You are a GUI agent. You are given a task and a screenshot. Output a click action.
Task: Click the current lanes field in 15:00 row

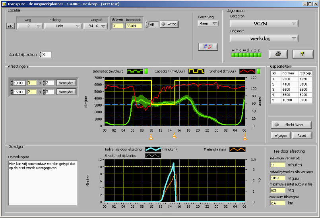(32, 92)
